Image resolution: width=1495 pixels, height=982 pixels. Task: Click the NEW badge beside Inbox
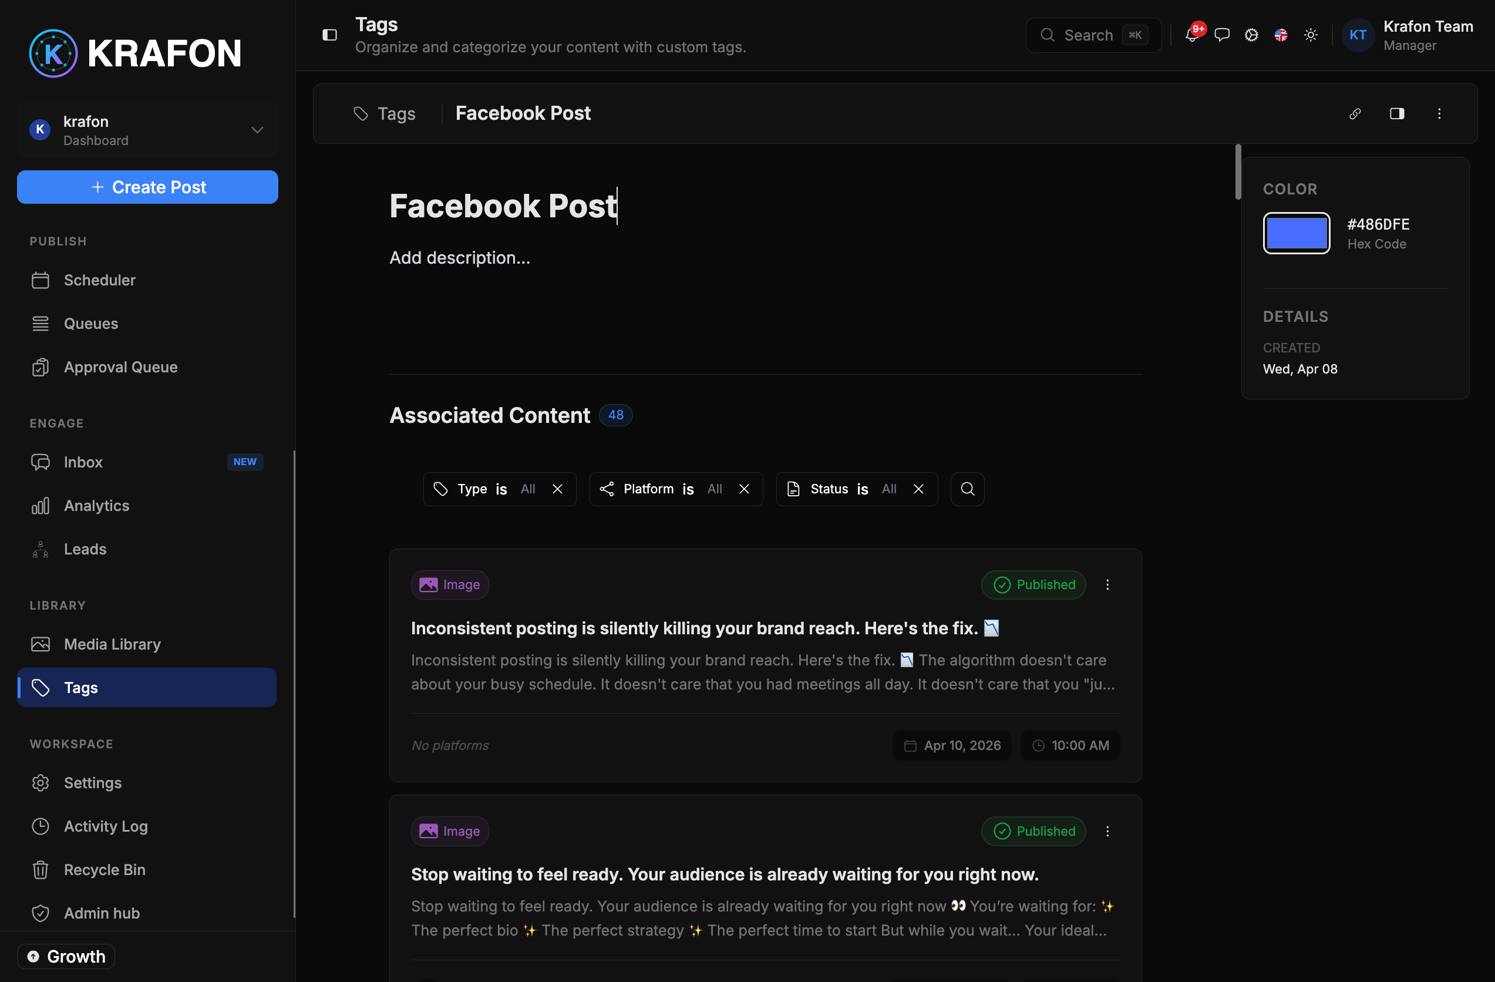pos(245,462)
